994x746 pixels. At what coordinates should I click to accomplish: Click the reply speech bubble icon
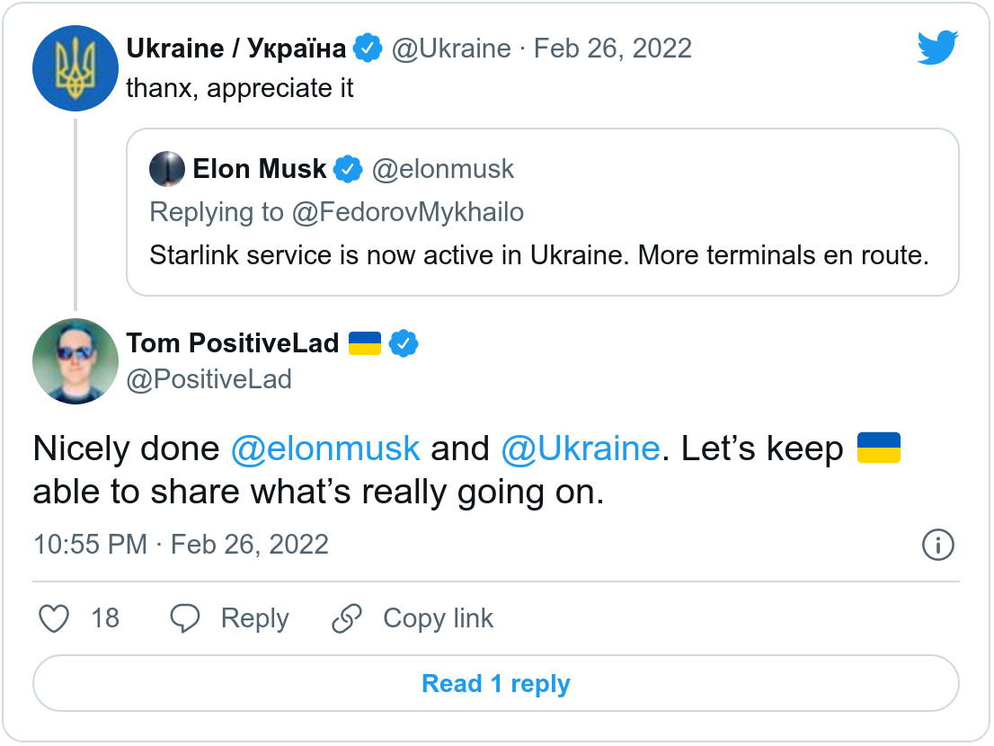tap(185, 618)
